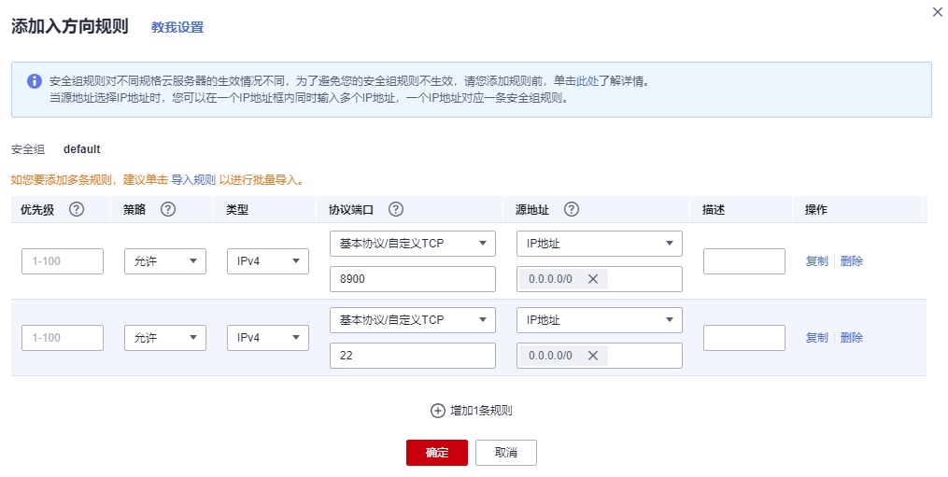This screenshot has height=477, width=948.
Task: Click the help icon beside 源地址
Action: tap(572, 209)
